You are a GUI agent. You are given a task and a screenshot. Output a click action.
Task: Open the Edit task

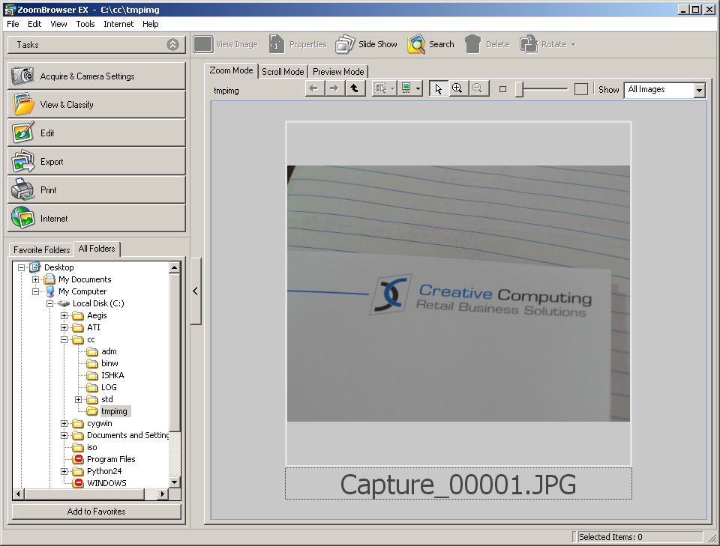97,133
